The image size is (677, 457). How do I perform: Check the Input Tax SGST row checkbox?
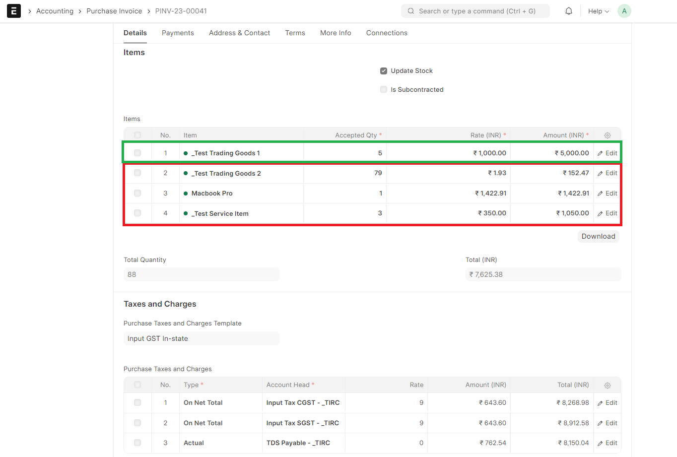tap(137, 423)
